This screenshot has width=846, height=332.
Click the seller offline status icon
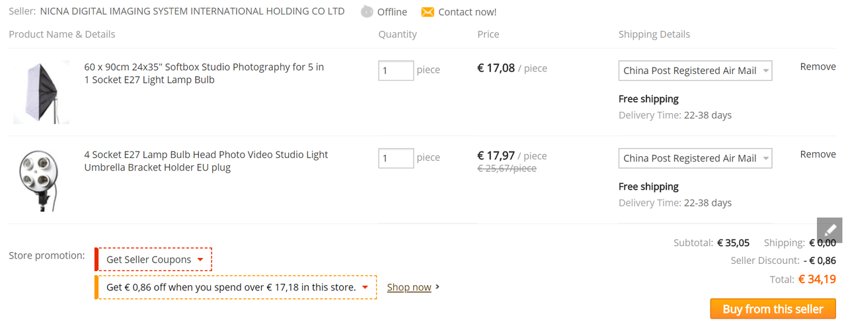(367, 12)
